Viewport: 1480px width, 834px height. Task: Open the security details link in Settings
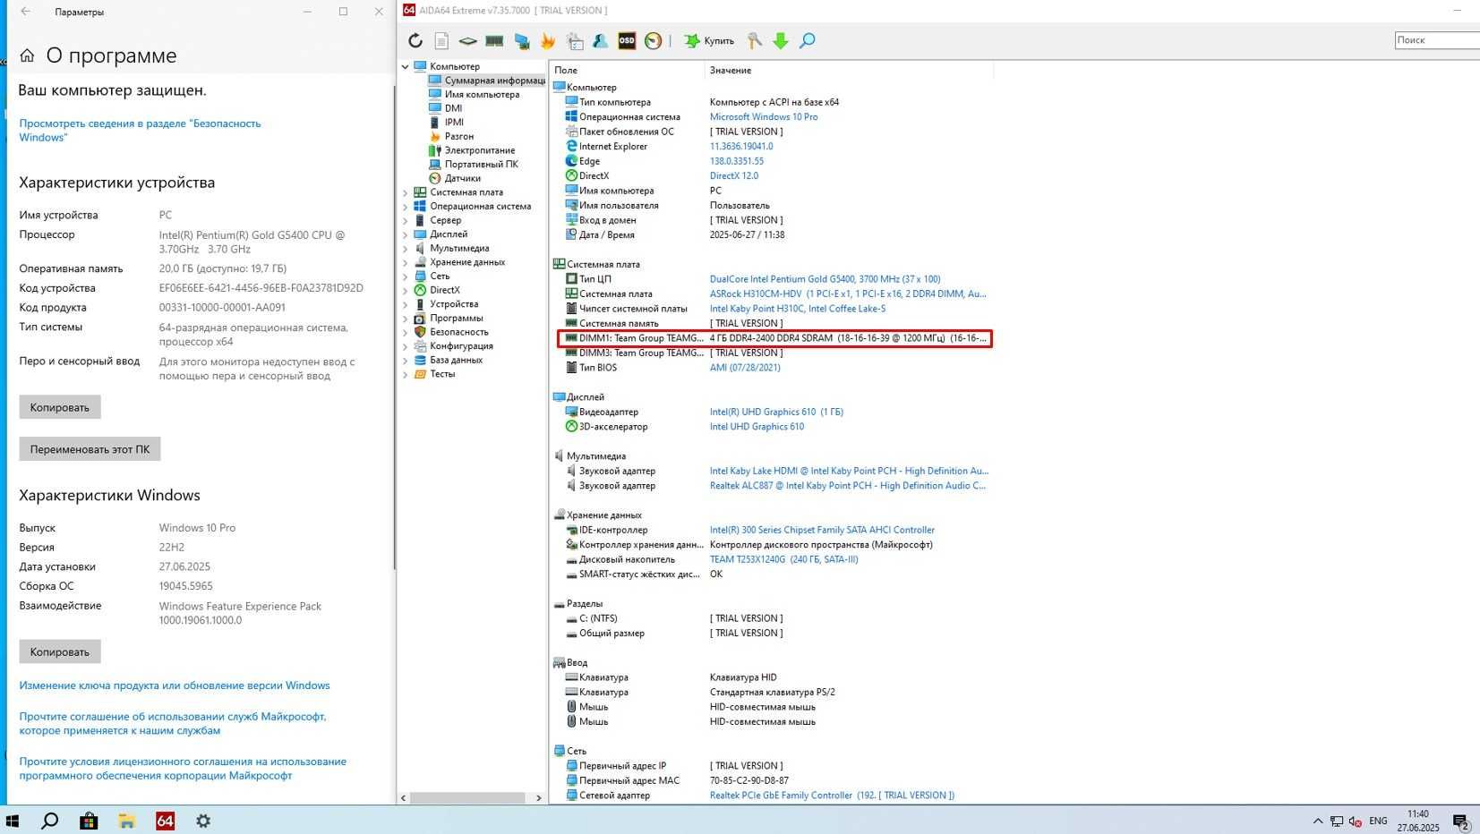pyautogui.click(x=140, y=131)
